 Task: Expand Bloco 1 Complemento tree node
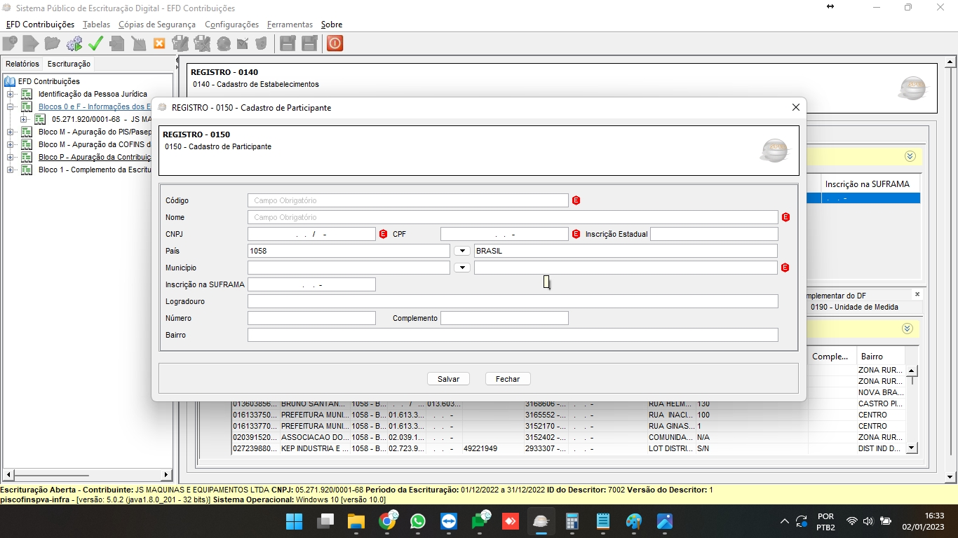click(11, 170)
